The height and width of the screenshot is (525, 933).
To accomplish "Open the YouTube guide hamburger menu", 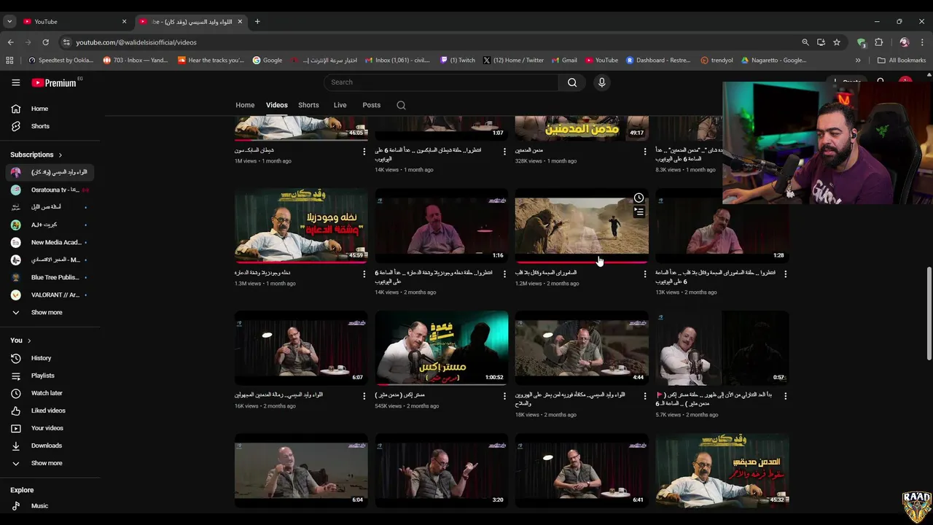I will click(x=15, y=82).
